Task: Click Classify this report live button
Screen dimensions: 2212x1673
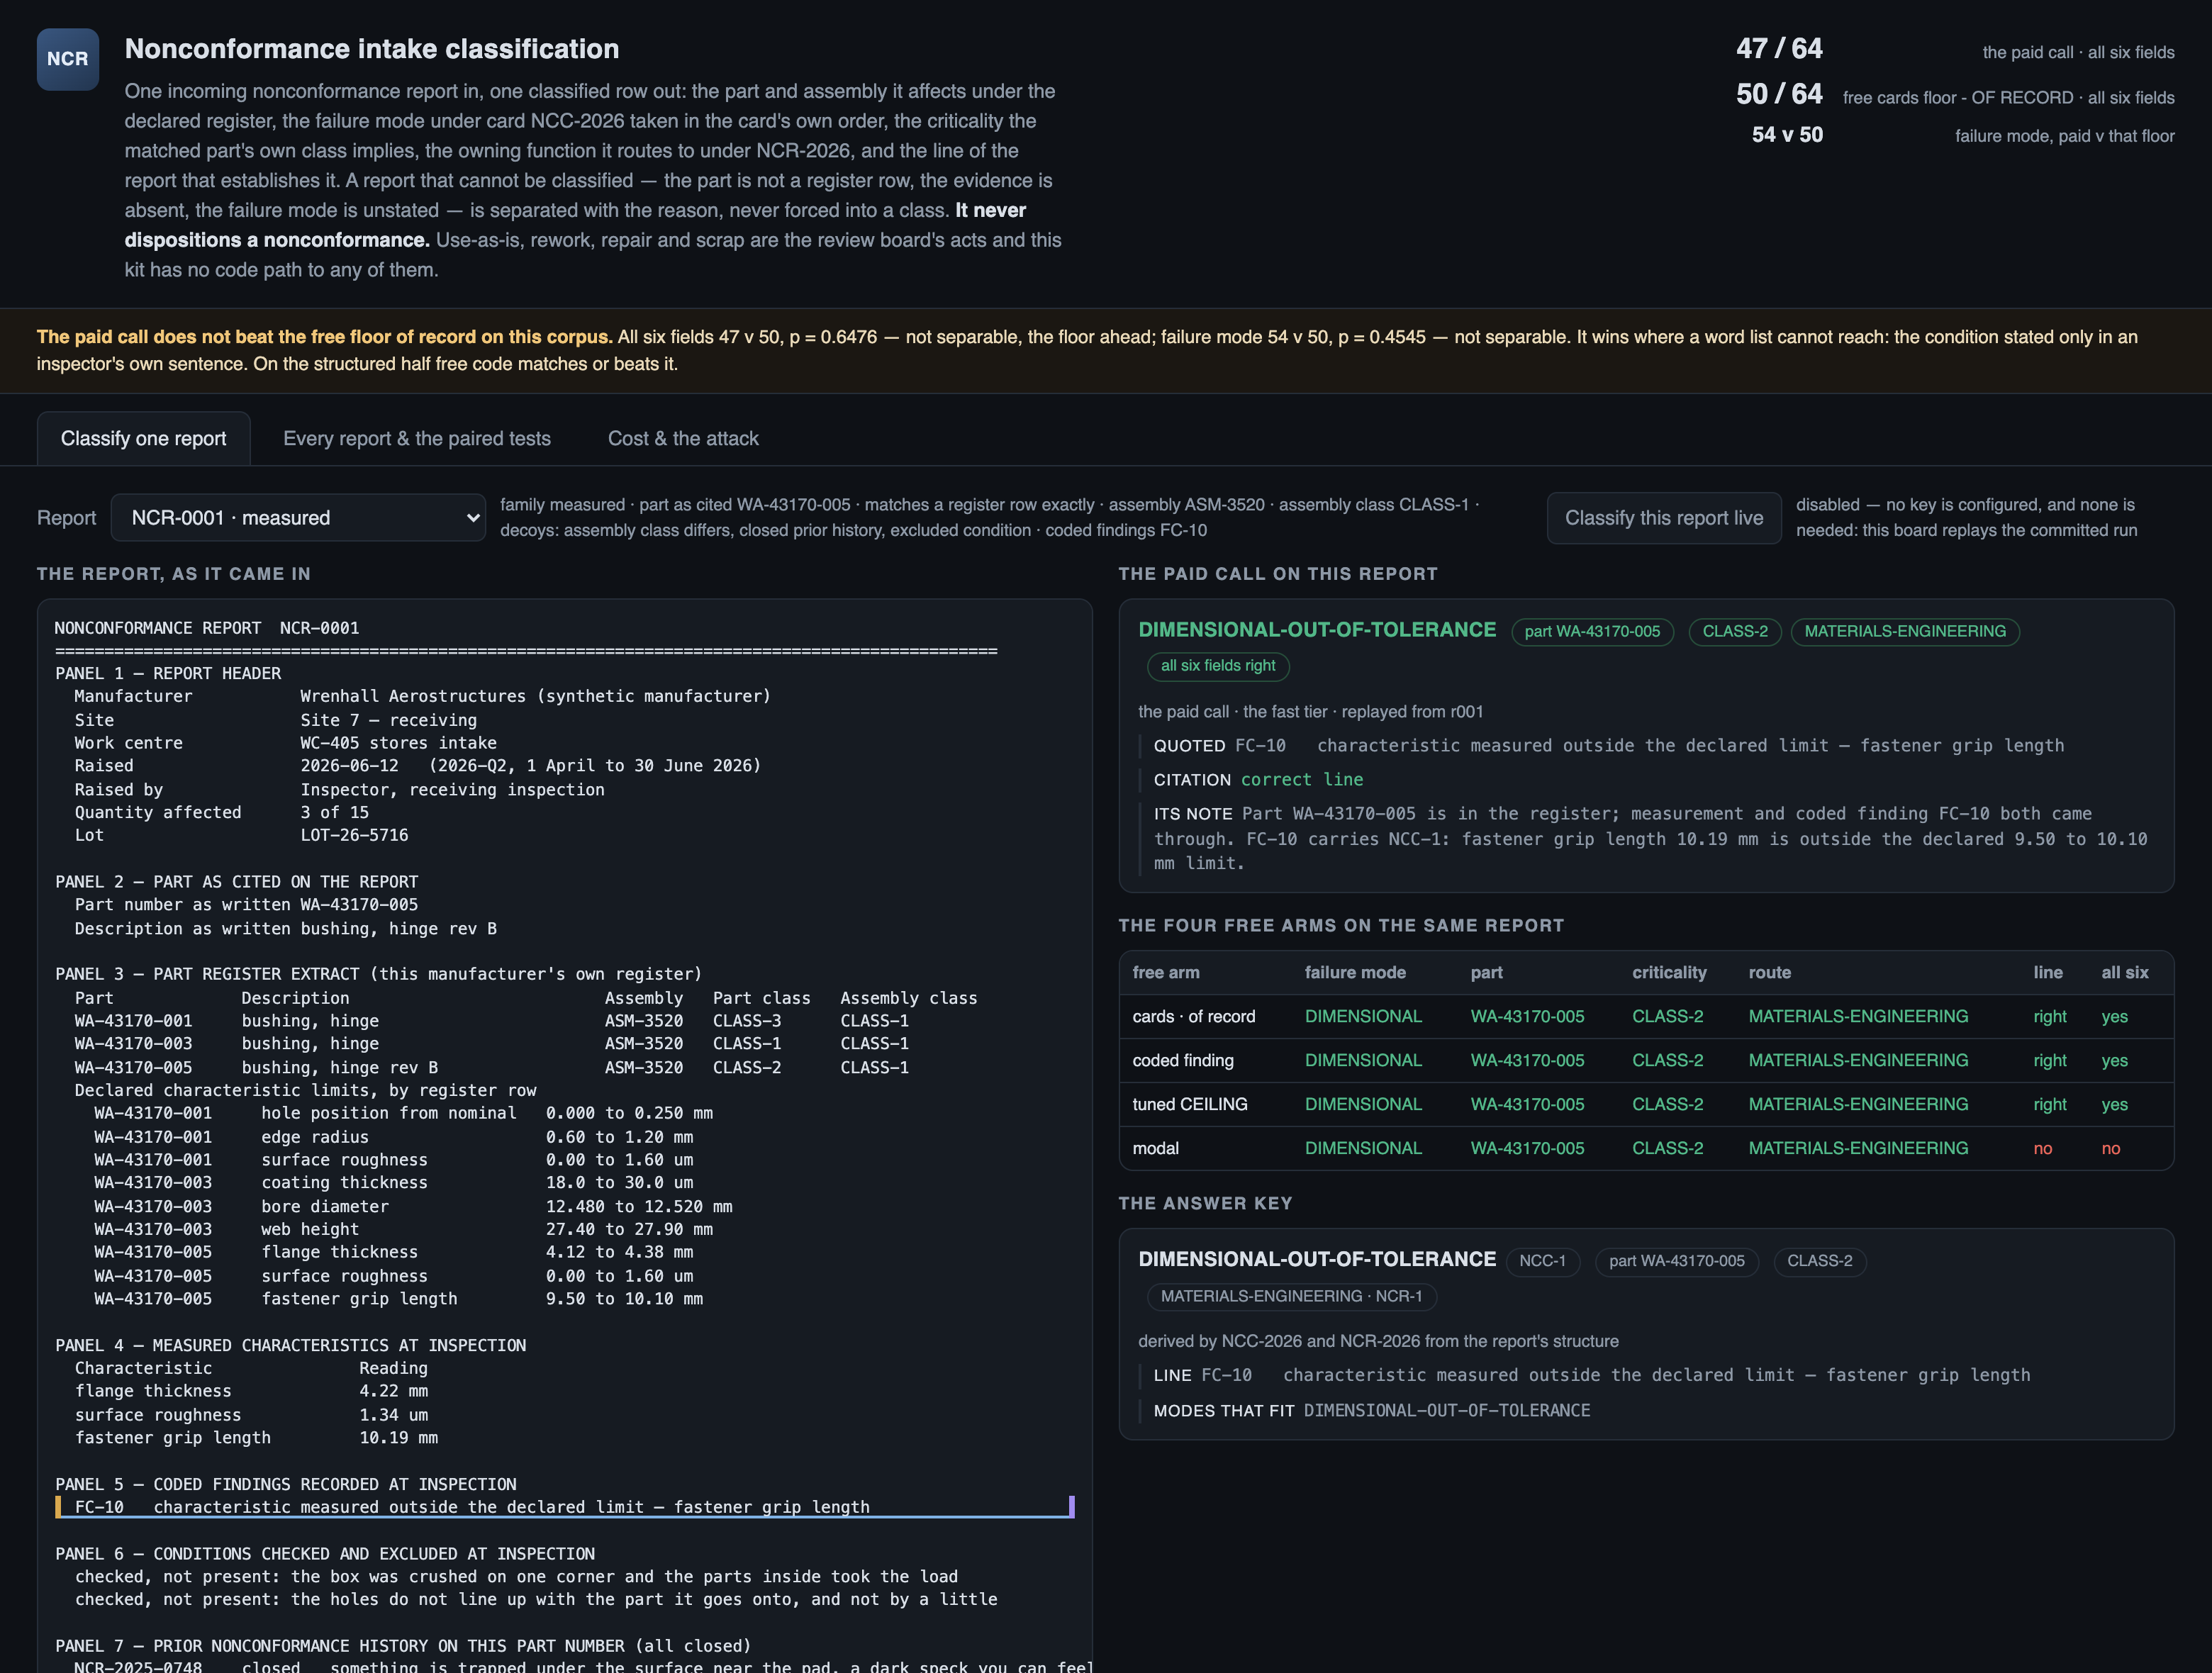Action: [x=1664, y=518]
